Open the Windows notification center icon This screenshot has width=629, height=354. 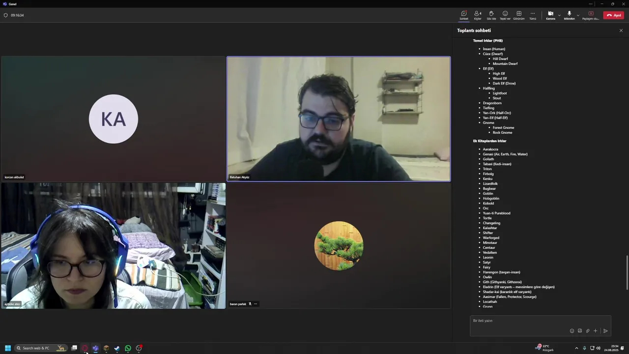[622, 348]
